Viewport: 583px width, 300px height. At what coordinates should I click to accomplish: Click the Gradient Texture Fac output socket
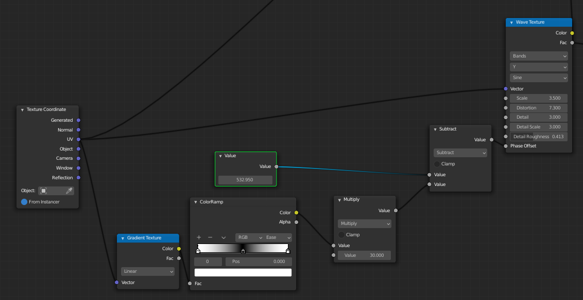click(x=179, y=258)
